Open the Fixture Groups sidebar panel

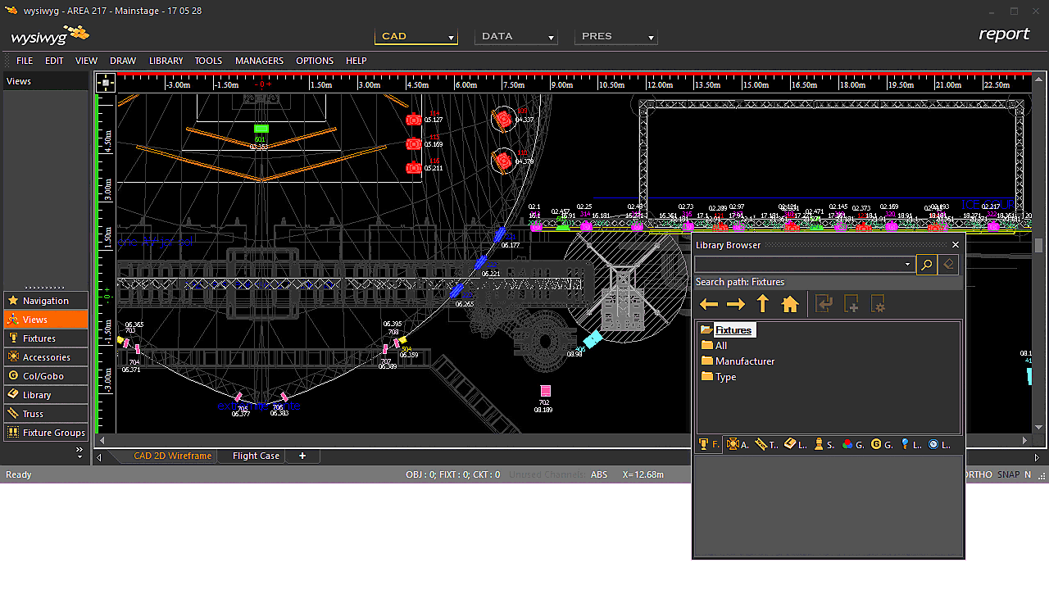pyautogui.click(x=46, y=433)
